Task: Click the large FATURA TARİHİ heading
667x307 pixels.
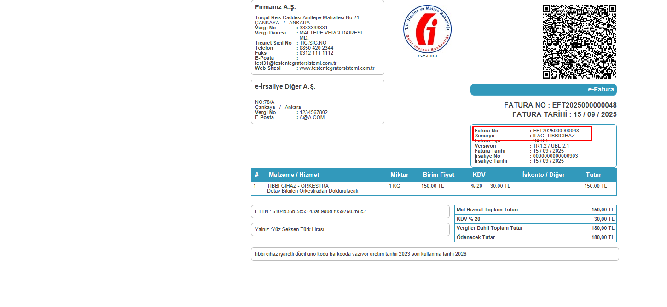Action: coord(564,114)
